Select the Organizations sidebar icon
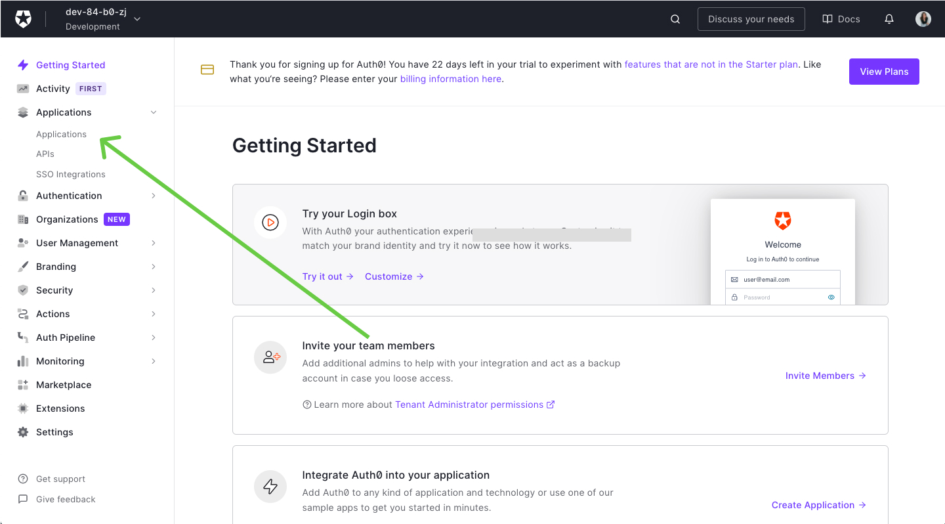Image resolution: width=945 pixels, height=524 pixels. 22,219
